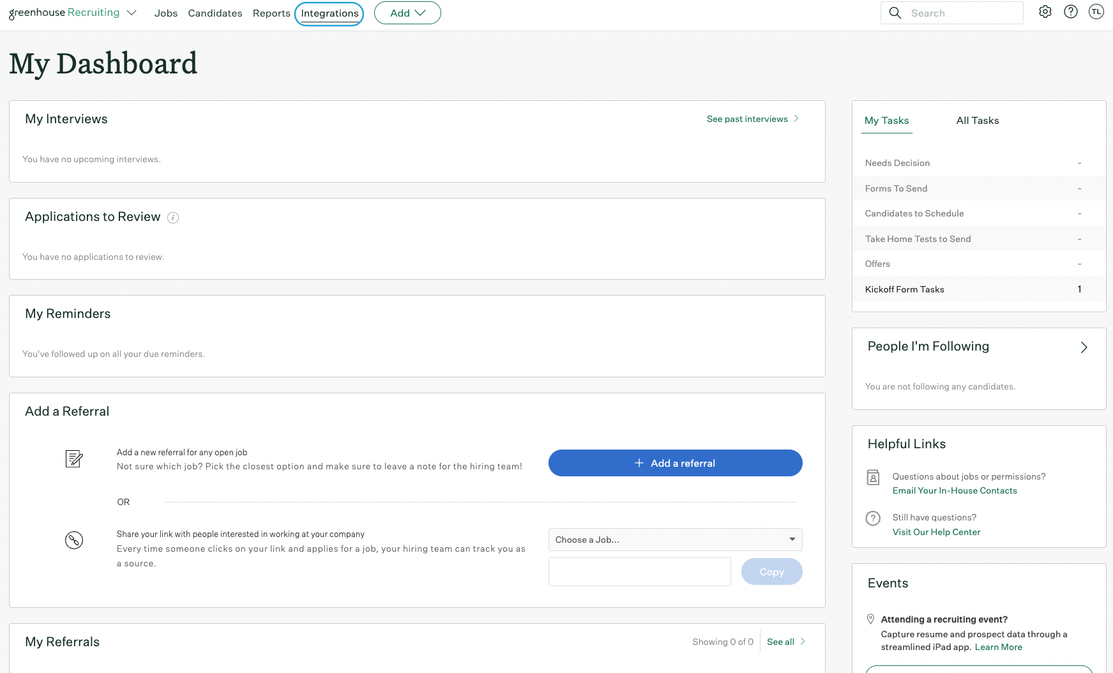Select the Needs Decision task row

click(978, 163)
